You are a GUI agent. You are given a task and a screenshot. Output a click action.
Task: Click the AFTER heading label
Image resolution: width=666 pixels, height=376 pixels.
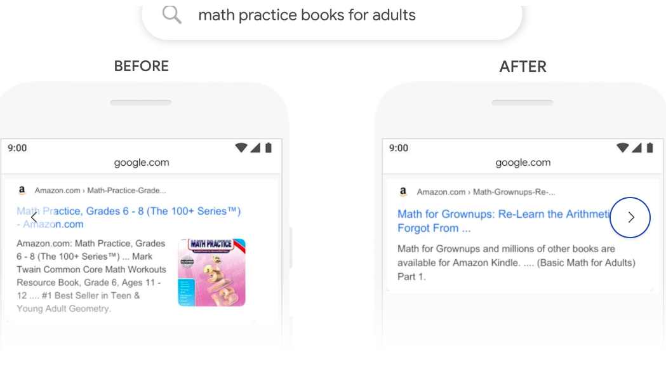tap(523, 67)
